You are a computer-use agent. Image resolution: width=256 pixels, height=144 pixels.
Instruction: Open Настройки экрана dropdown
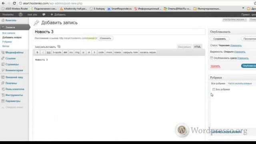tap(235, 20)
